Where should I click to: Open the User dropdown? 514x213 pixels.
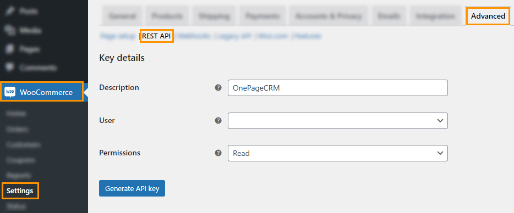tap(338, 120)
